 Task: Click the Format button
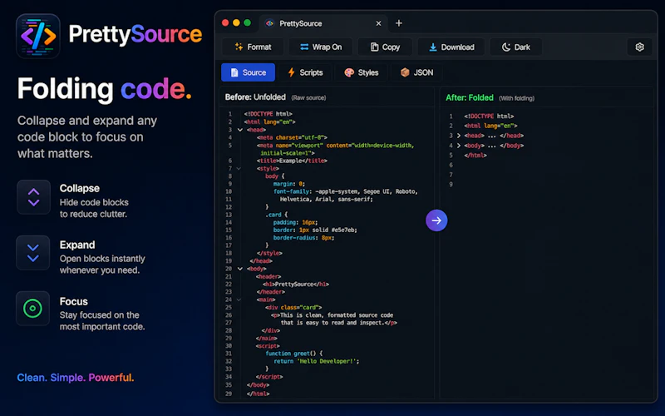pos(253,47)
